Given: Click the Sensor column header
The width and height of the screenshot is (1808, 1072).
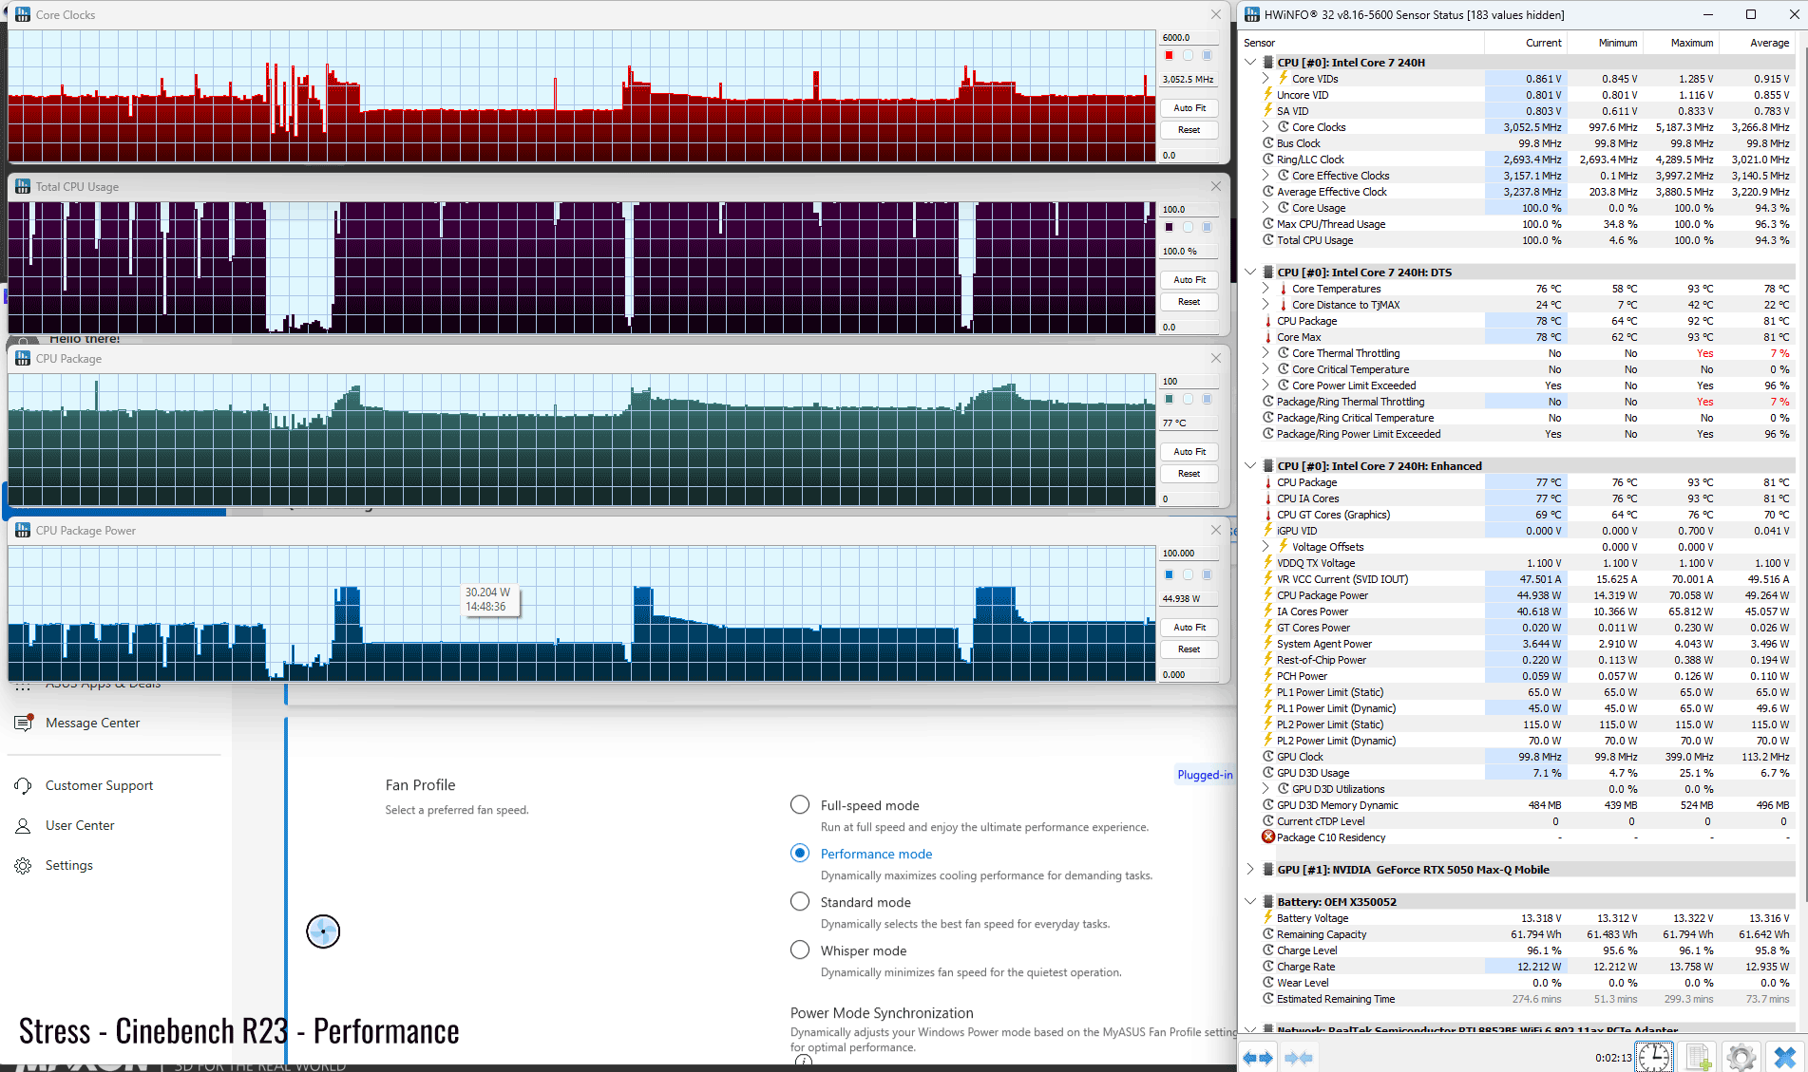Looking at the screenshot, I should click(x=1362, y=43).
